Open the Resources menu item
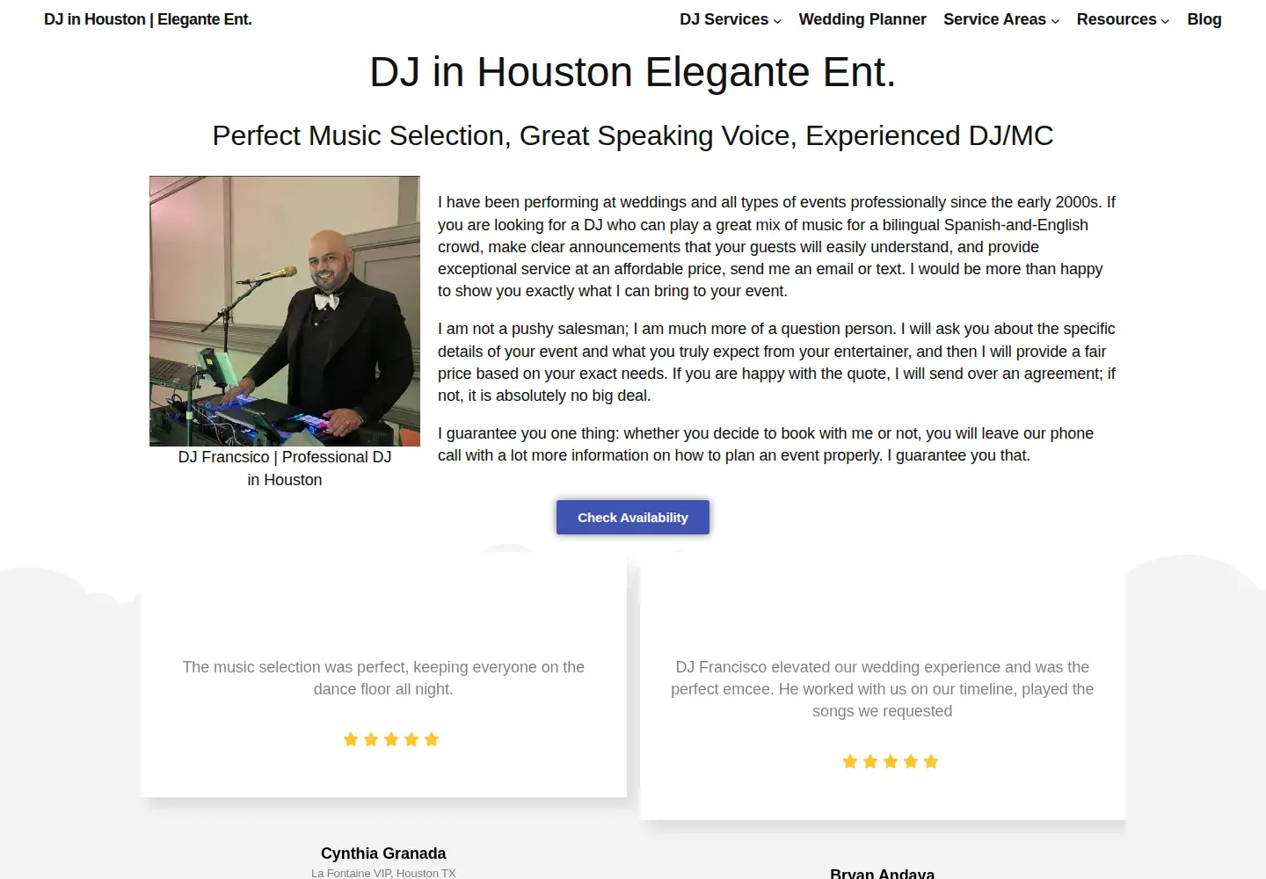This screenshot has width=1266, height=879. click(x=1117, y=19)
